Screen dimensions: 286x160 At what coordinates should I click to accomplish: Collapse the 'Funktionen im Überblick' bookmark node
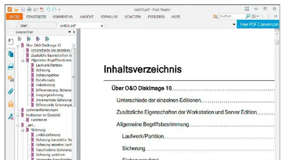tap(18, 115)
